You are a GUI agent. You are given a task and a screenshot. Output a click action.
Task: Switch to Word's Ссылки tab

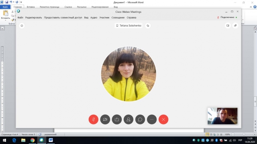68,7
